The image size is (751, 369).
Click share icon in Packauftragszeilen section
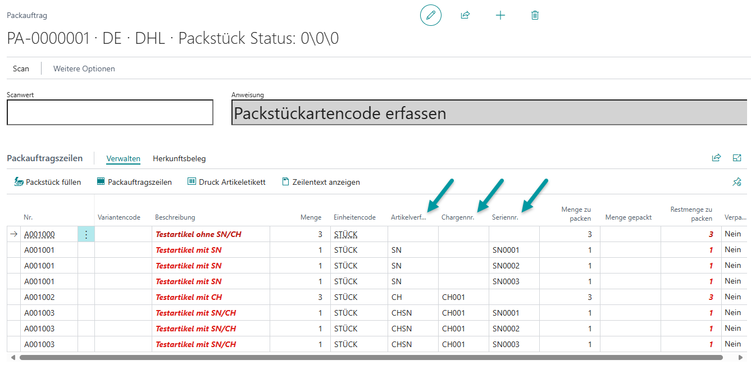pyautogui.click(x=716, y=158)
